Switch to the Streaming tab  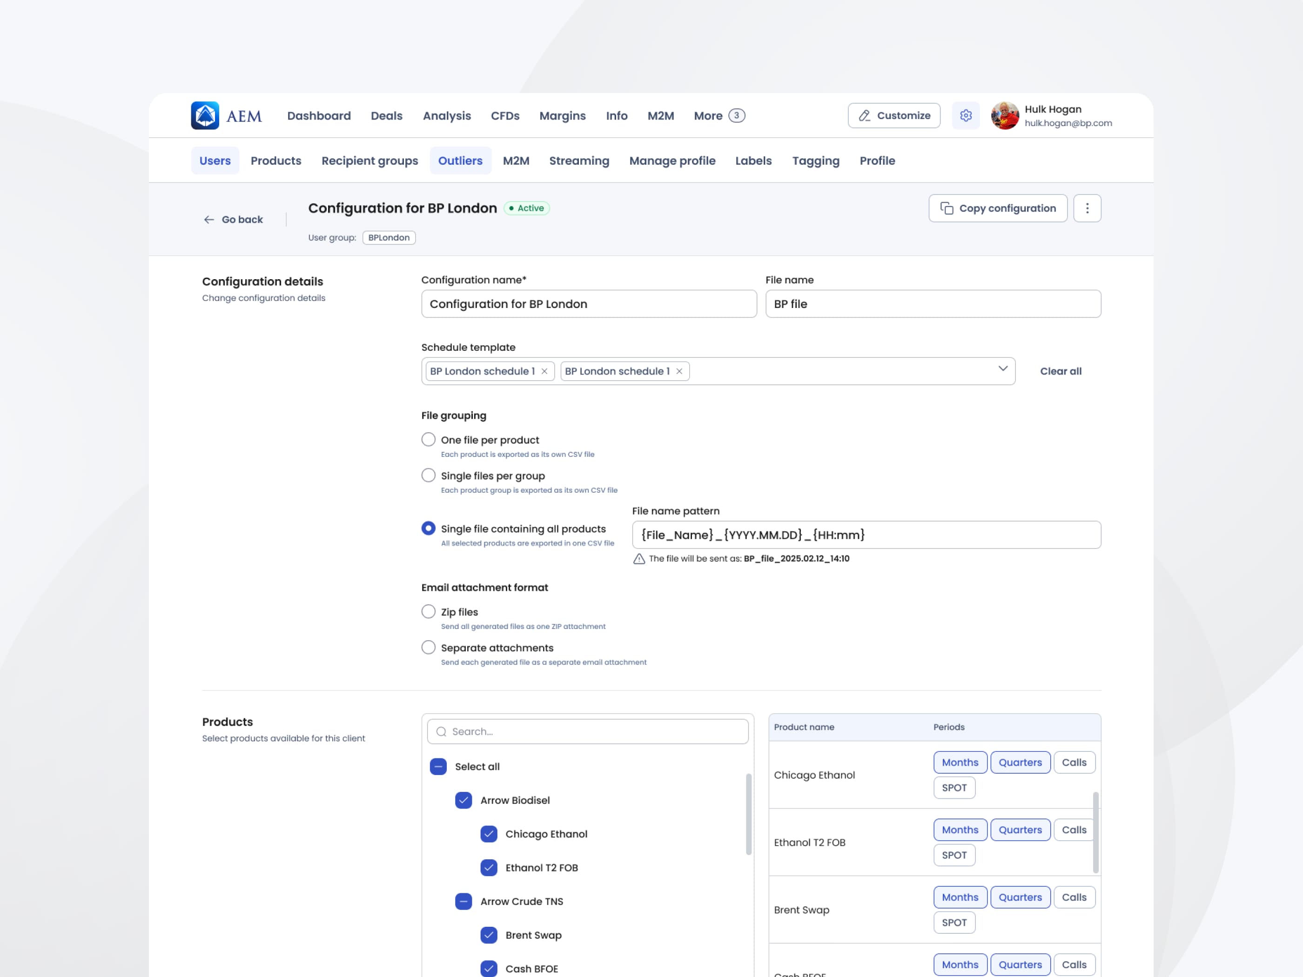pyautogui.click(x=579, y=161)
